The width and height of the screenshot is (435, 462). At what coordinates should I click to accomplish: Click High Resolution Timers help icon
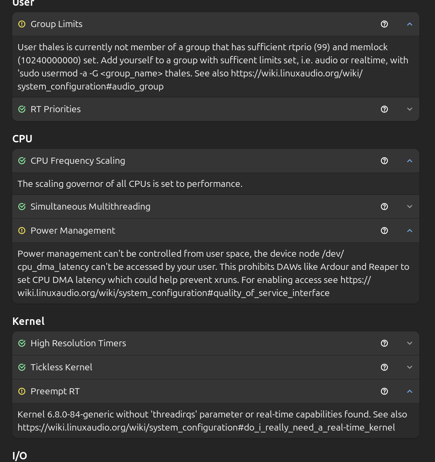(x=384, y=343)
